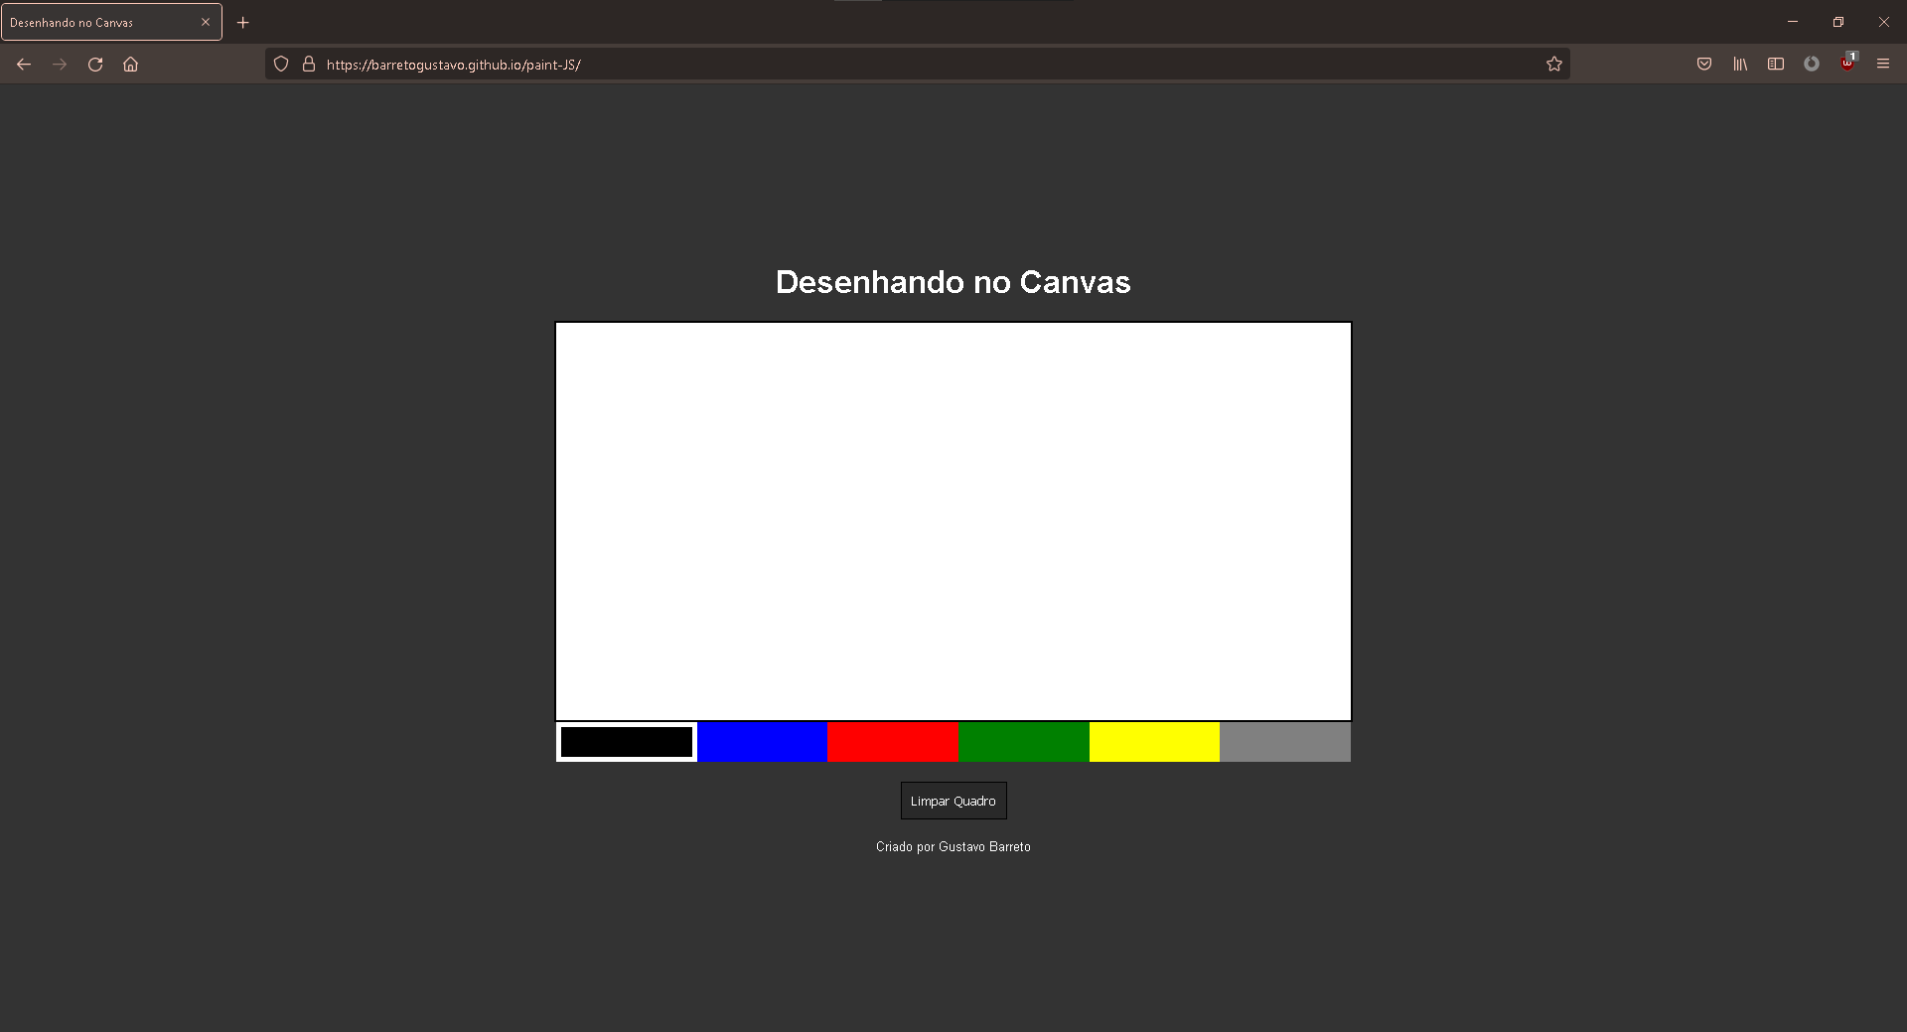Pick the yellow color for drawing
Viewport: 1907px width, 1032px height.
coord(1154,742)
